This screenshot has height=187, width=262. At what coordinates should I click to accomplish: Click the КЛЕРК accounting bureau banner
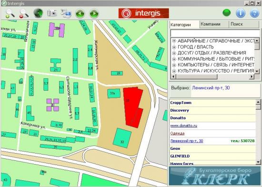coord(215,176)
